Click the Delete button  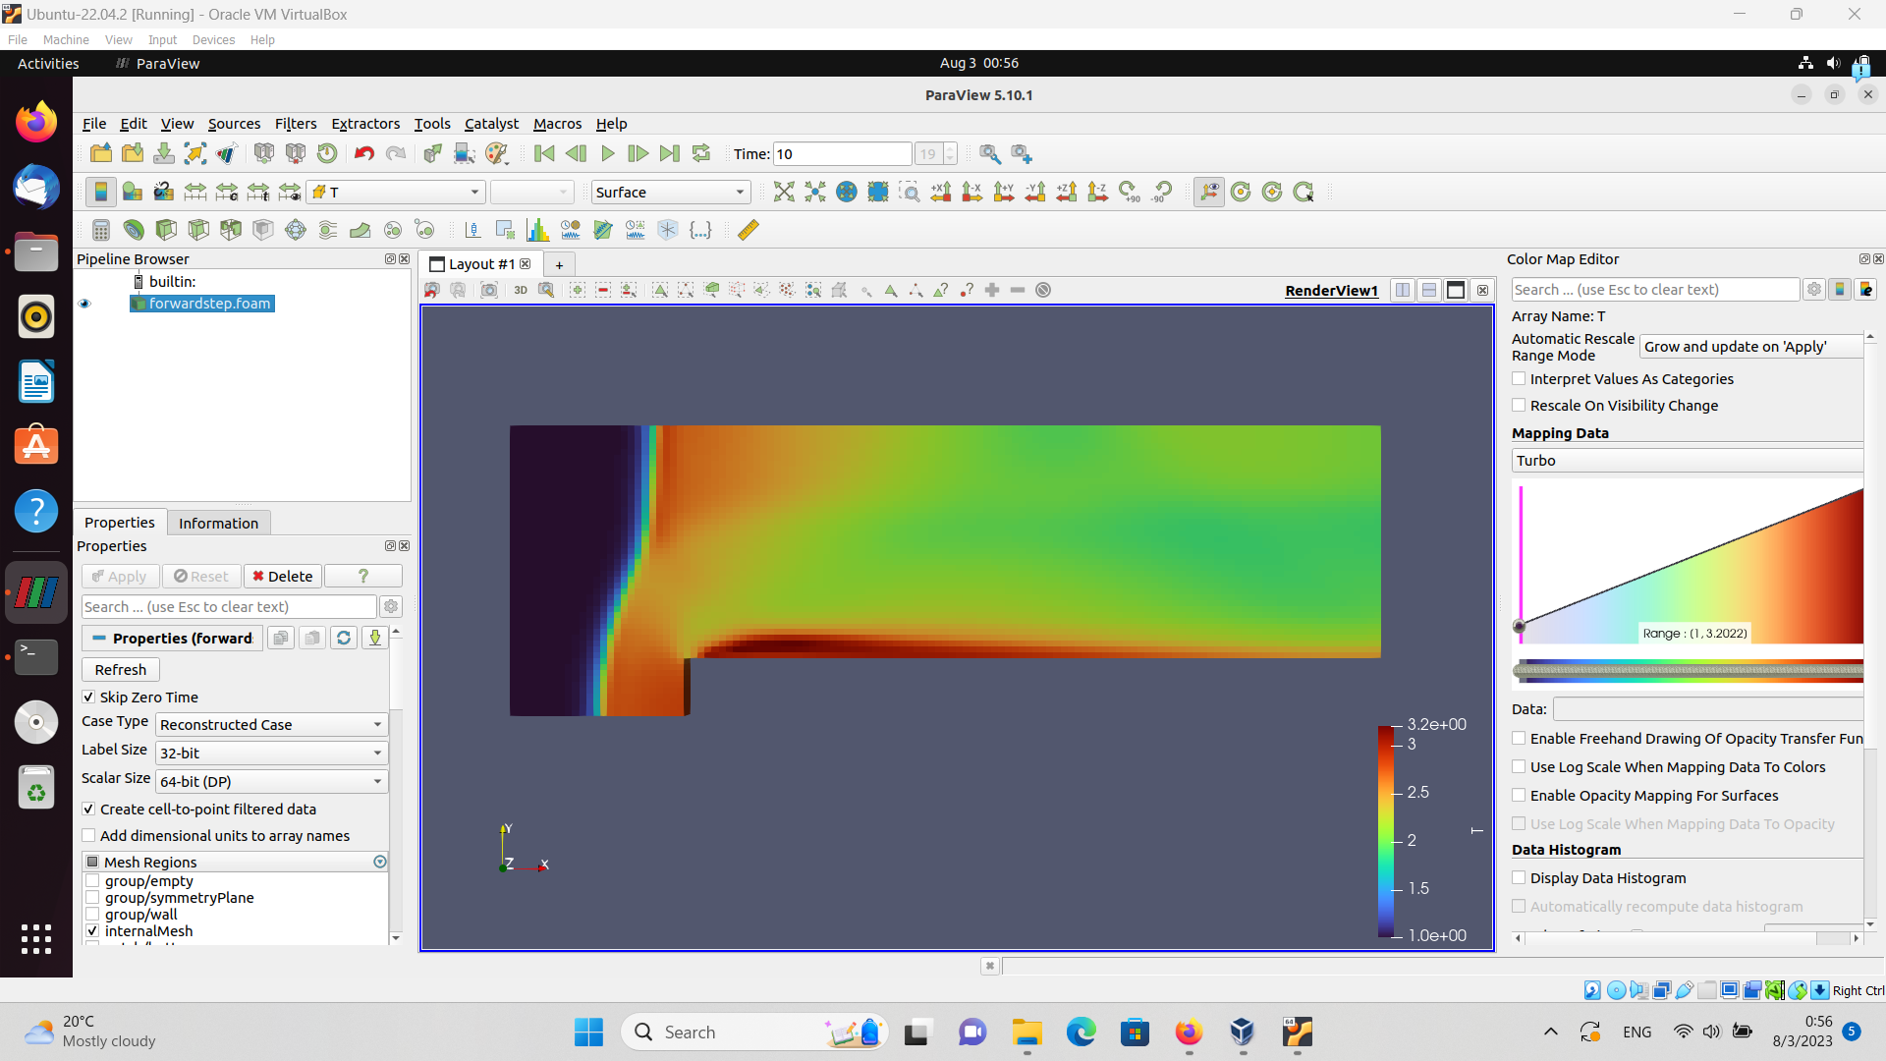pos(283,577)
